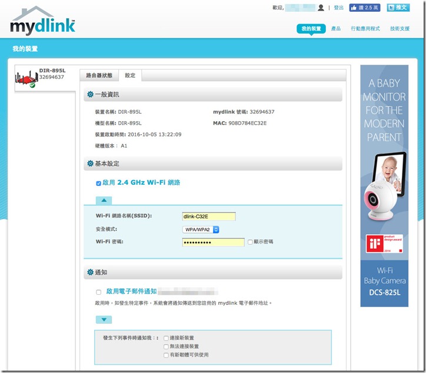Click the gear icon beside 基本設定
Screen dimensions: 426x373
tap(90, 164)
